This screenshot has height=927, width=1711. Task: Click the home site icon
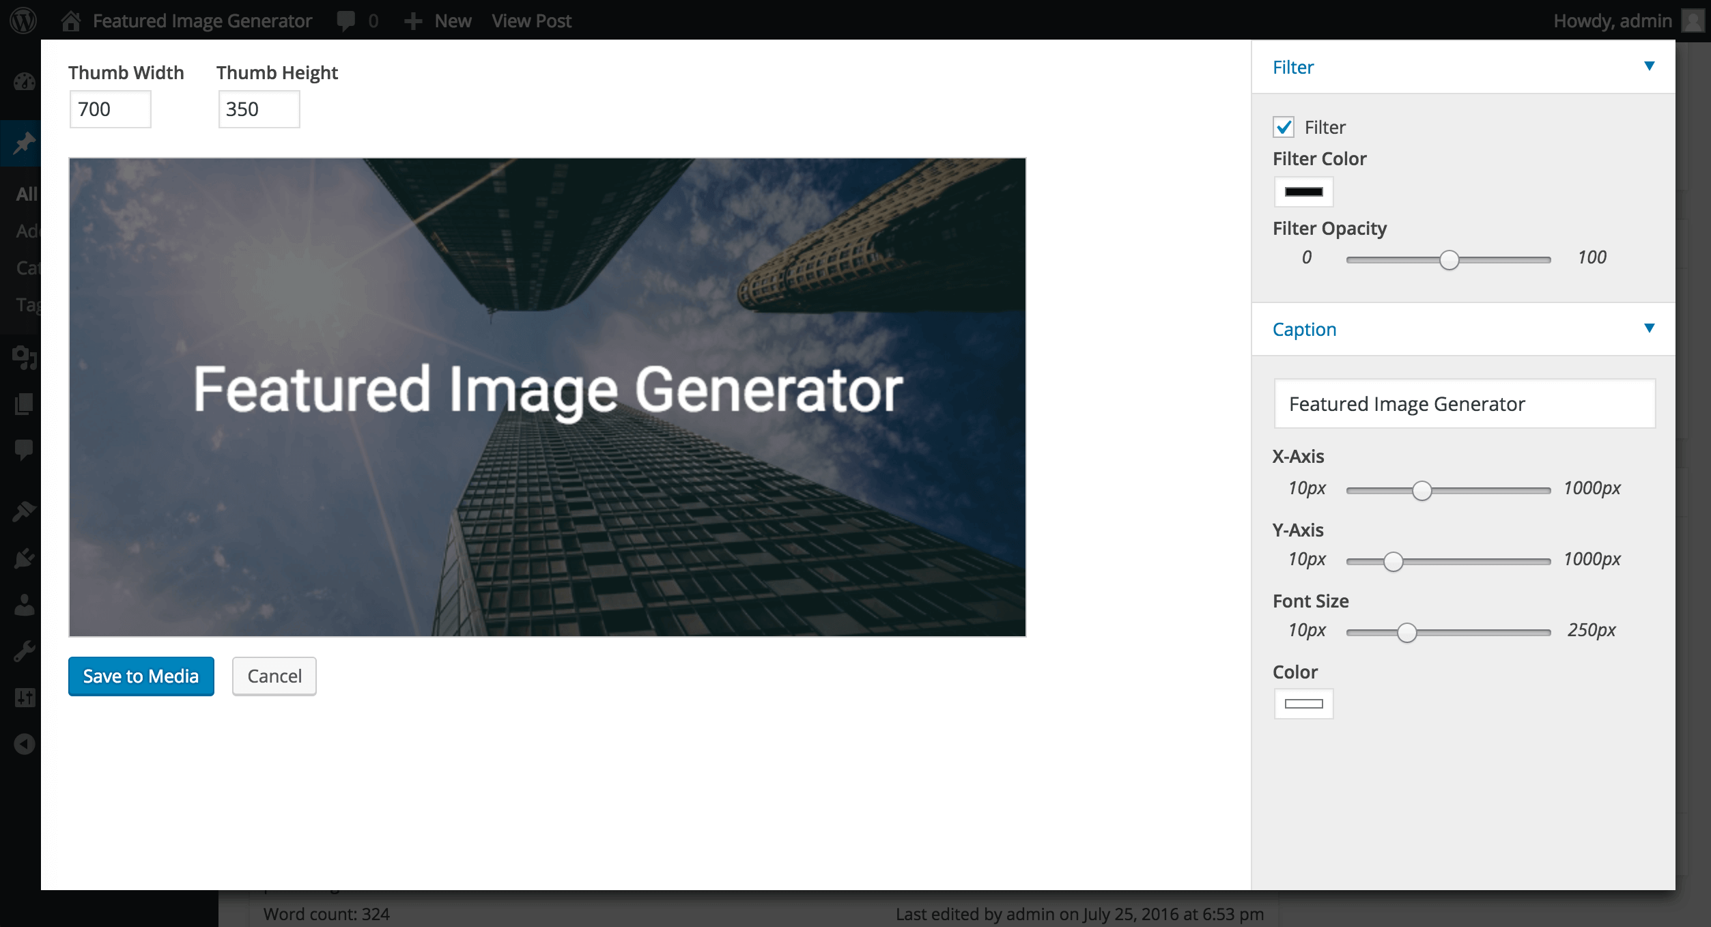[x=70, y=20]
